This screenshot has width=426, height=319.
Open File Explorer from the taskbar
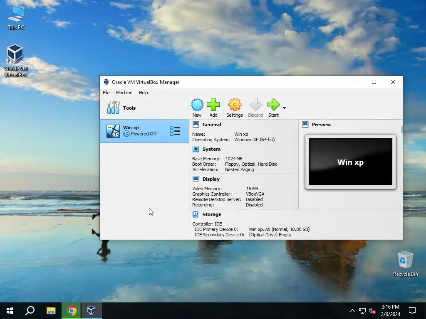point(51,311)
